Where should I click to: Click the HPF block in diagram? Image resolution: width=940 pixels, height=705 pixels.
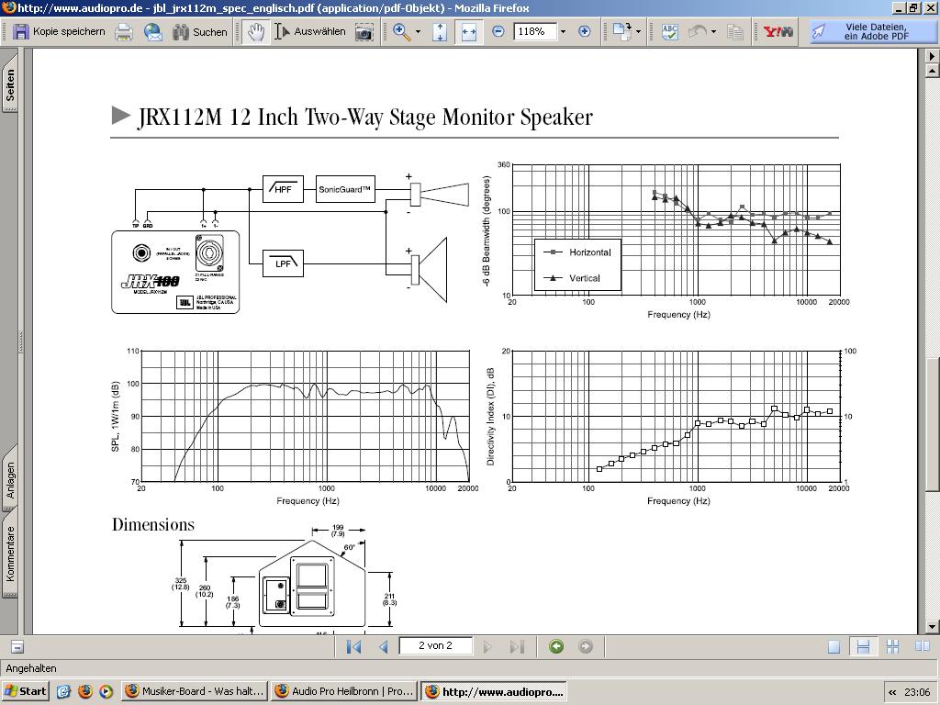tap(283, 189)
